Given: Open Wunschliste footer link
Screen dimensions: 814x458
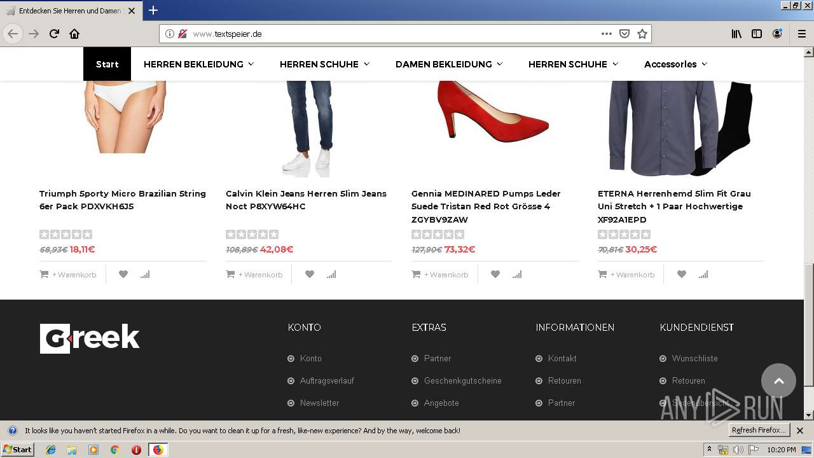Looking at the screenshot, I should pyautogui.click(x=695, y=359).
